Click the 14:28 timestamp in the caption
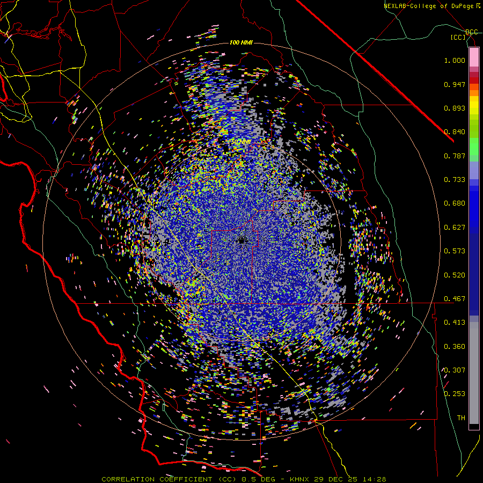 [x=374, y=479]
